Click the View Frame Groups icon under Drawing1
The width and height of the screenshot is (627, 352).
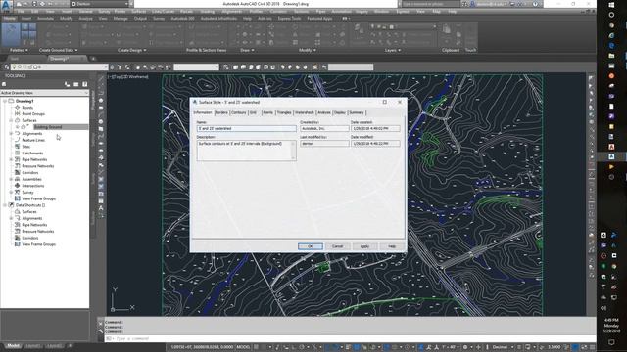pyautogui.click(x=18, y=198)
